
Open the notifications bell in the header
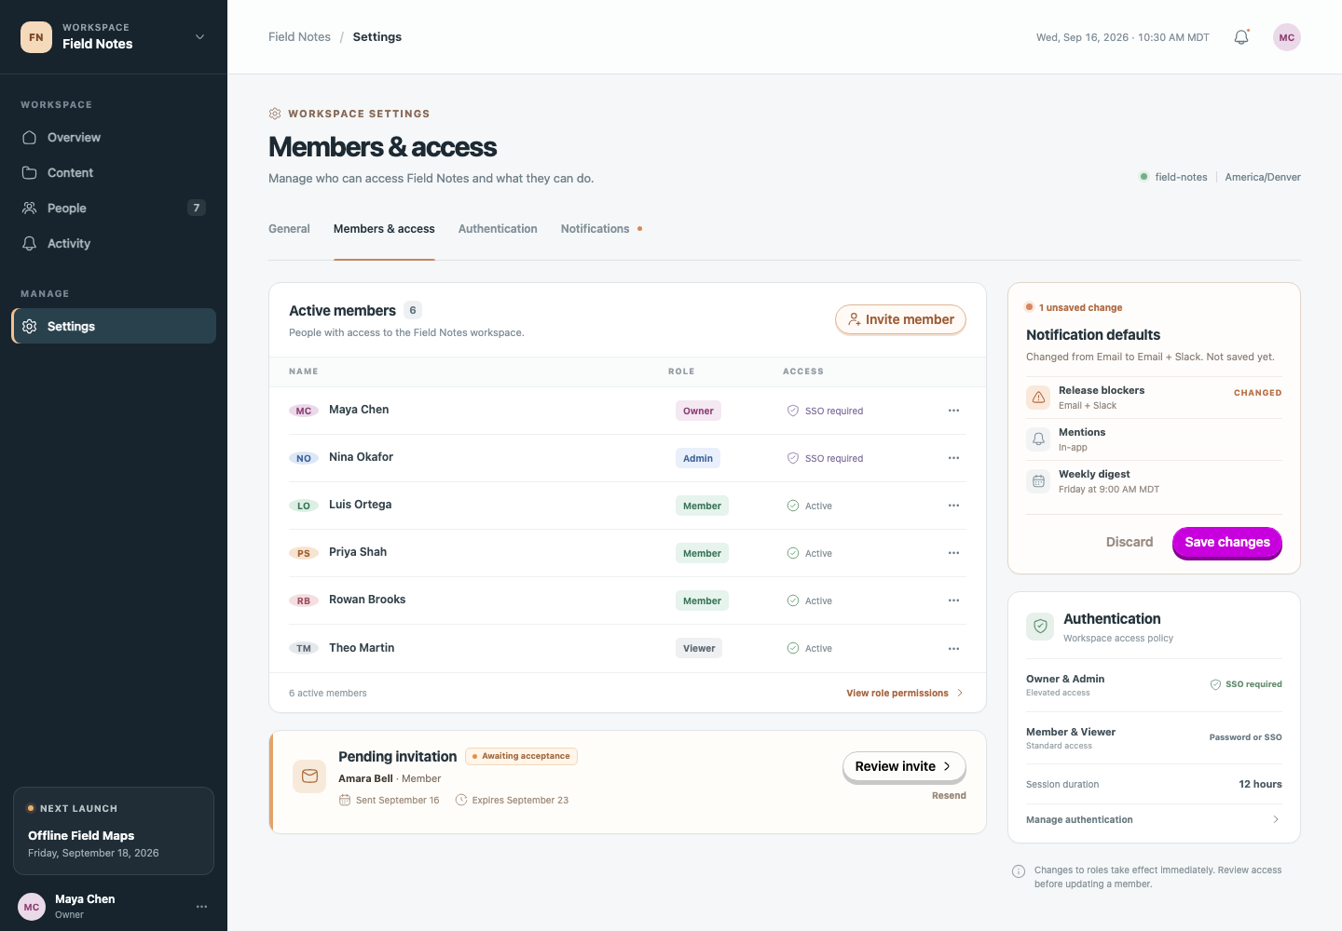[1241, 37]
